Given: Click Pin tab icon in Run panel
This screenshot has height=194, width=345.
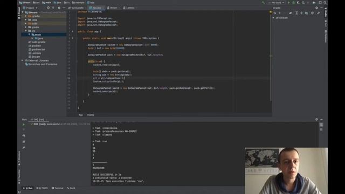Looking at the screenshot, I should pos(24,148).
